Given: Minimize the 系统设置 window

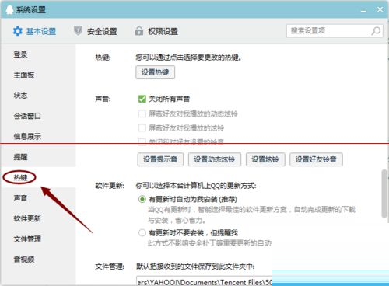Looking at the screenshot, I should [363, 10].
